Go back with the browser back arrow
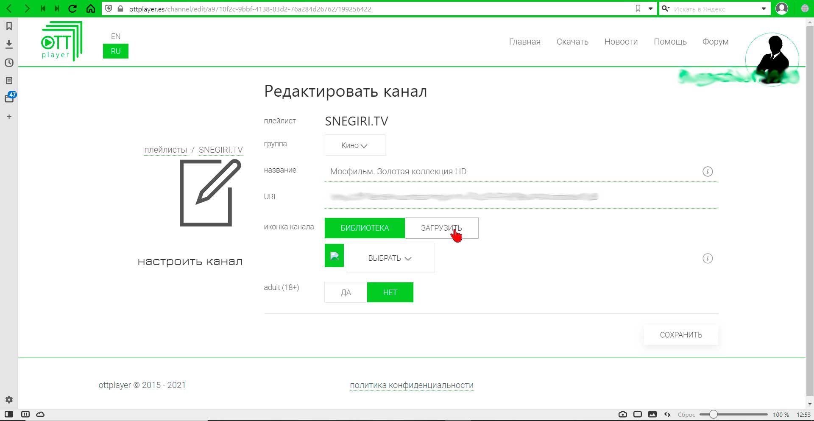 9,8
